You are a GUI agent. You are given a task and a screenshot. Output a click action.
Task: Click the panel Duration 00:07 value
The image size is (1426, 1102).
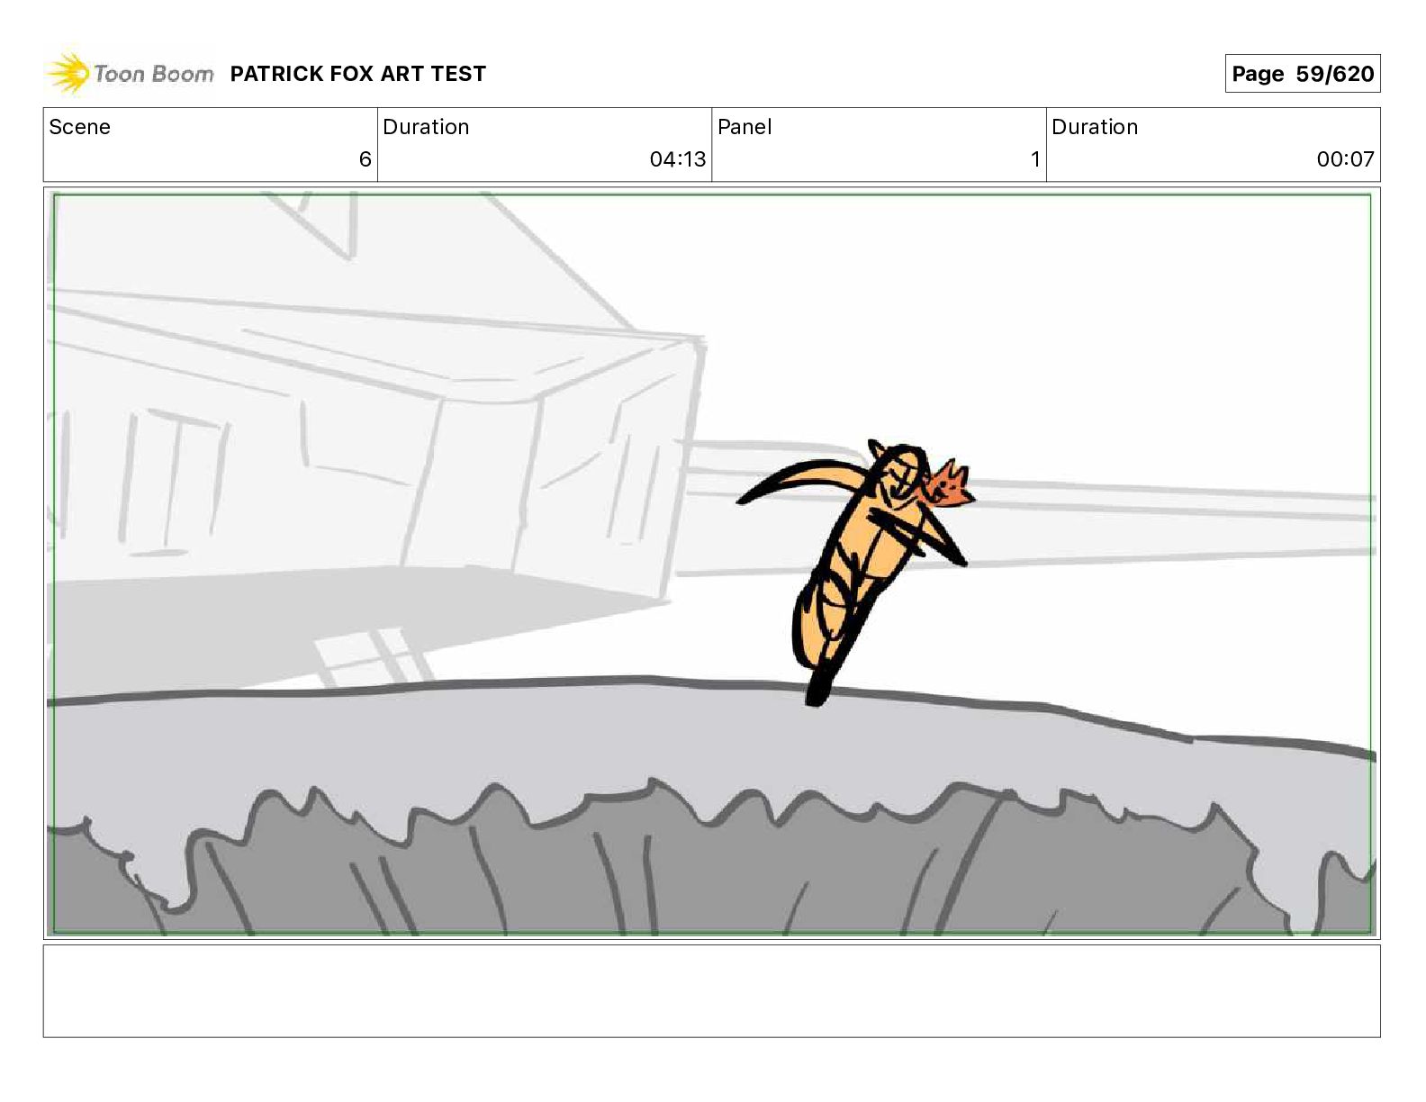[x=1345, y=159]
